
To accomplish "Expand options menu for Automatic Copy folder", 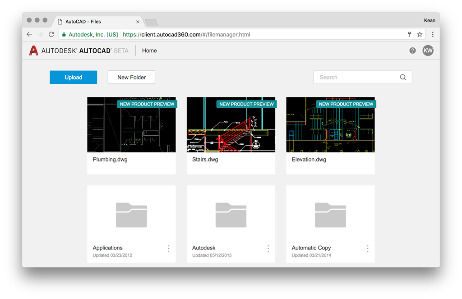I will click(368, 248).
